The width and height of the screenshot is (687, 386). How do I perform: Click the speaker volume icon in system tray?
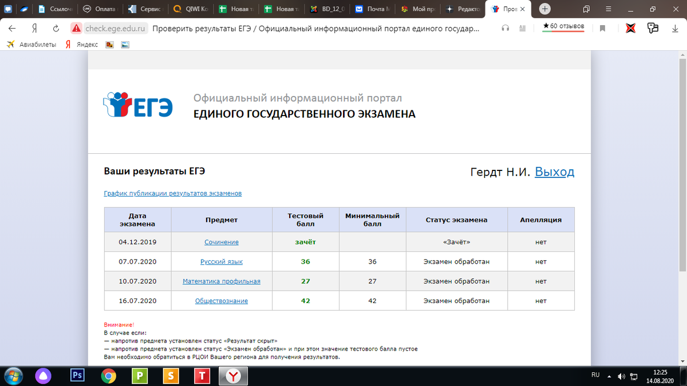[621, 376]
